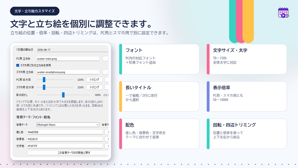Click the PC用 拡大率 slider handle
298x168 pixels.
pyautogui.click(x=44, y=80)
